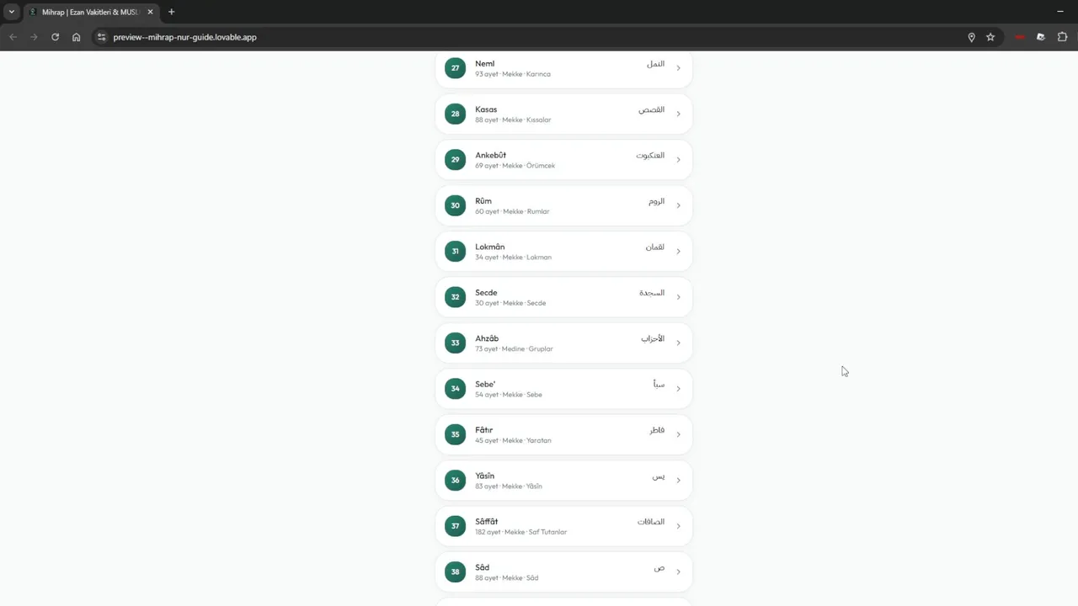1078x606 pixels.
Task: Click the number 31 badge for Lokmân
Action: point(455,252)
